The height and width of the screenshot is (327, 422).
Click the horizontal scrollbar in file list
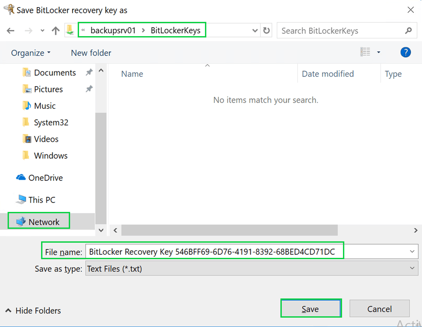pyautogui.click(x=230, y=230)
